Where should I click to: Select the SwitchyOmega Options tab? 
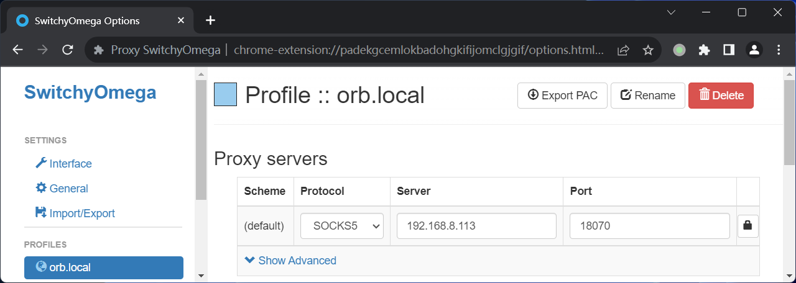pyautogui.click(x=99, y=20)
